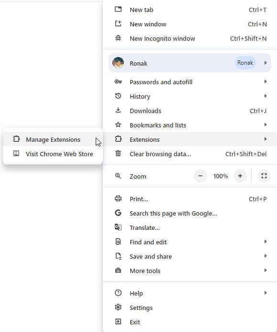The height and width of the screenshot is (332, 277).
Task: Click the Extensions puzzle icon in main menu
Action: click(118, 139)
